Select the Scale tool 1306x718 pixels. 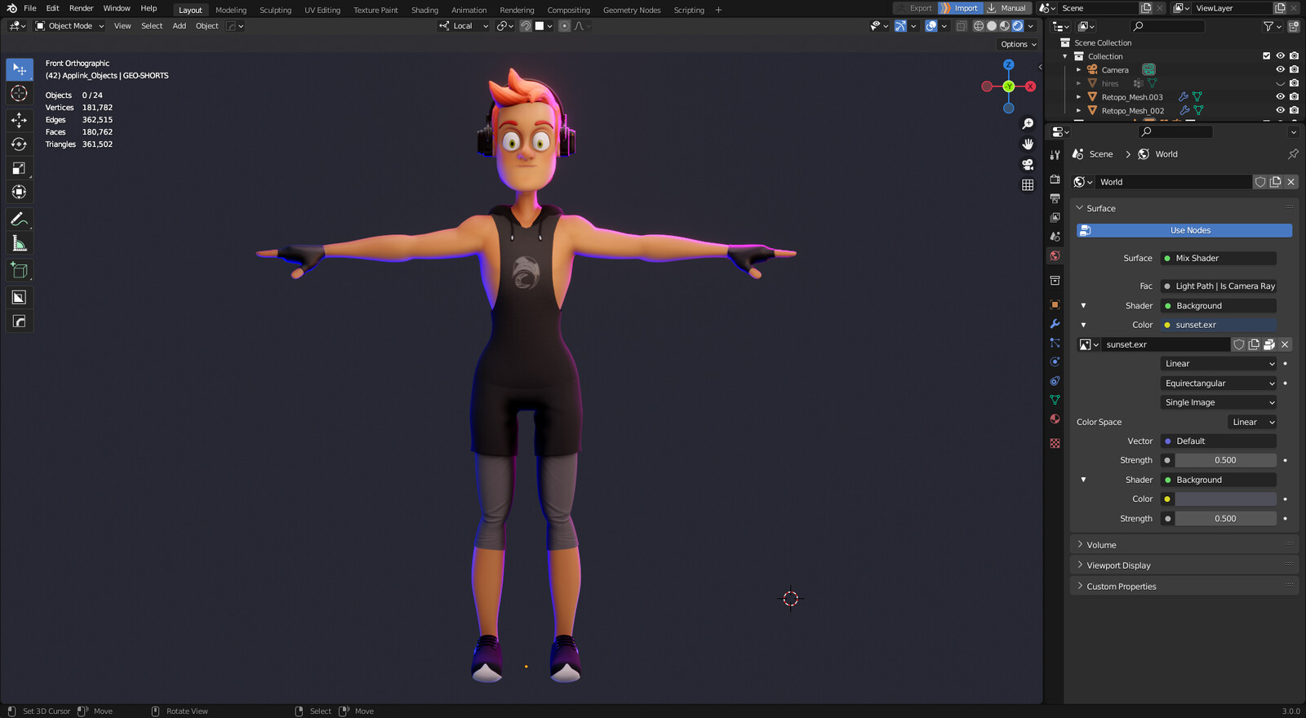point(20,168)
